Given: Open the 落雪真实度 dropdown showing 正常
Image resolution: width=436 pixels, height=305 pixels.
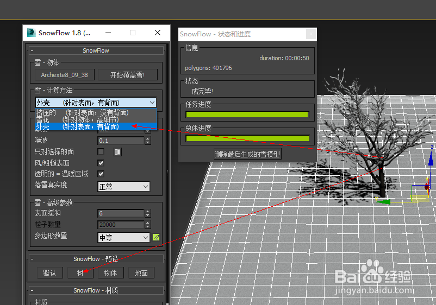Looking at the screenshot, I should (124, 187).
